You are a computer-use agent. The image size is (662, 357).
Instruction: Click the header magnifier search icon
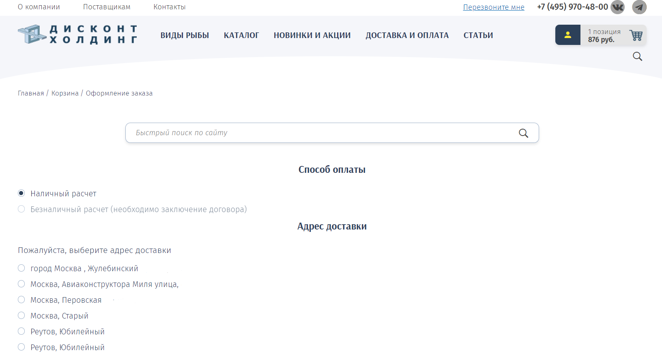click(637, 56)
